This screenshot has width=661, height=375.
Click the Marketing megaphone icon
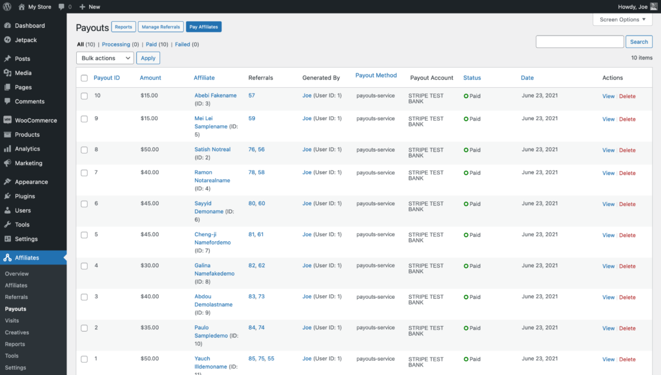(x=7, y=163)
